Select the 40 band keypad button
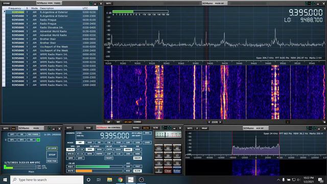The width and height of the screenshot is (327, 184). 177,148
